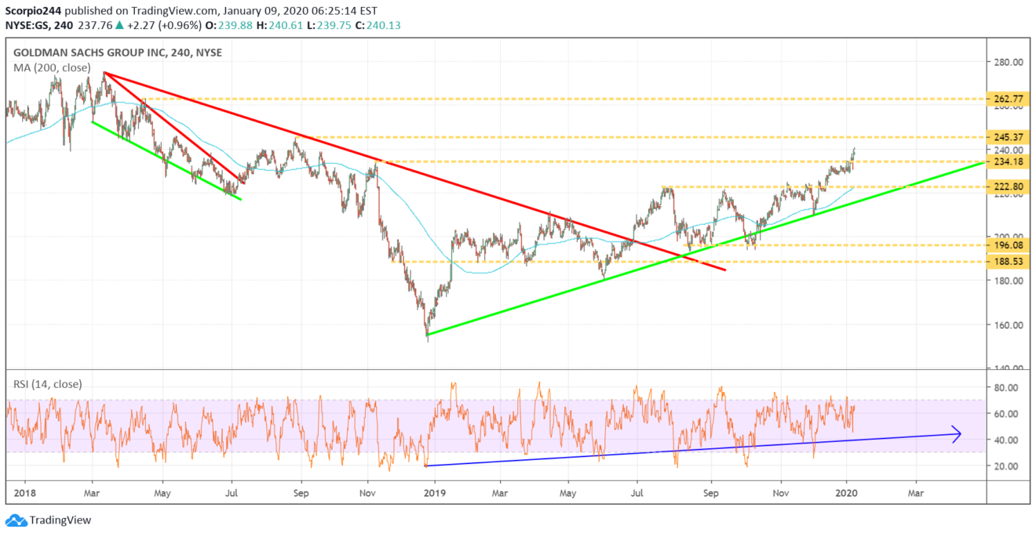Click the 180.00 price axis value
The height and width of the screenshot is (536, 1036).
click(x=1008, y=281)
